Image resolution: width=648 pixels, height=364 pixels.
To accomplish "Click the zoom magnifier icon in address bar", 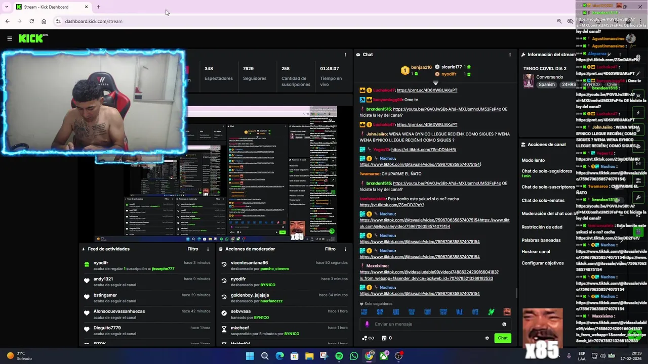I will pos(559,21).
